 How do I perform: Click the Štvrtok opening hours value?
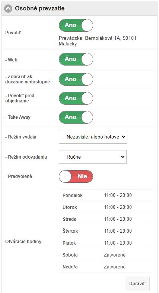pos(118,231)
